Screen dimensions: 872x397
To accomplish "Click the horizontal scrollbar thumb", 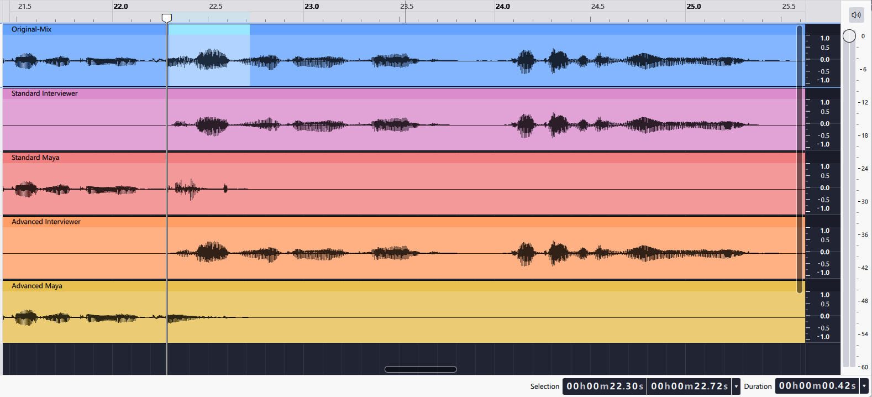I will [x=421, y=369].
